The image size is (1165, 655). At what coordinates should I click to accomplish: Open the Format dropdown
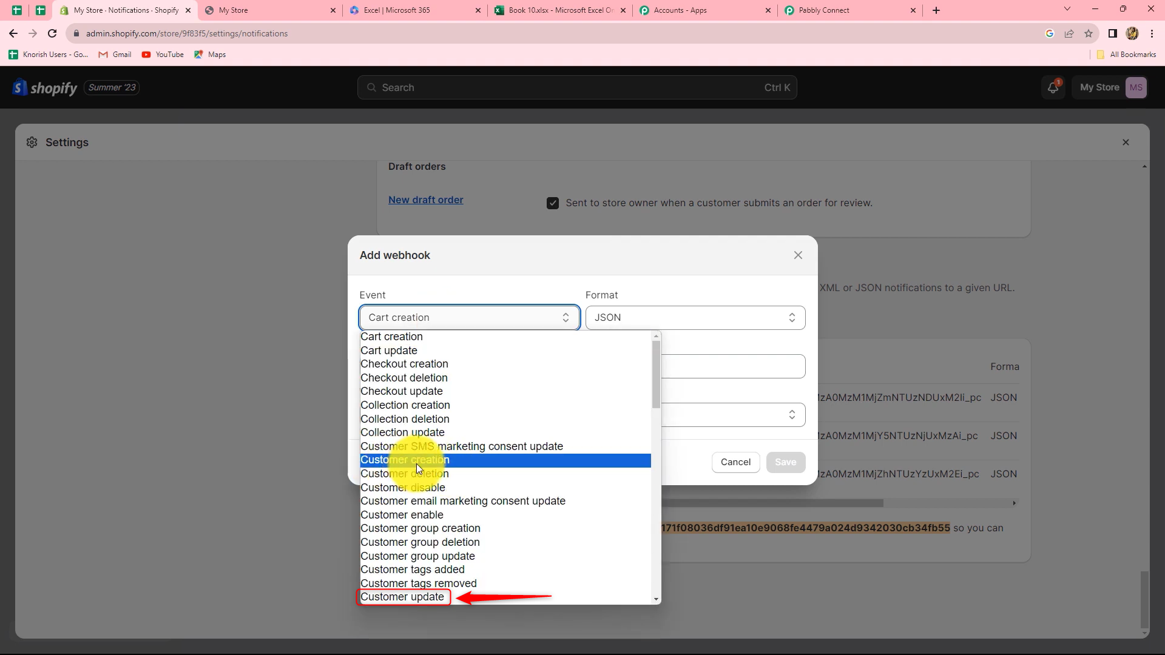695,318
